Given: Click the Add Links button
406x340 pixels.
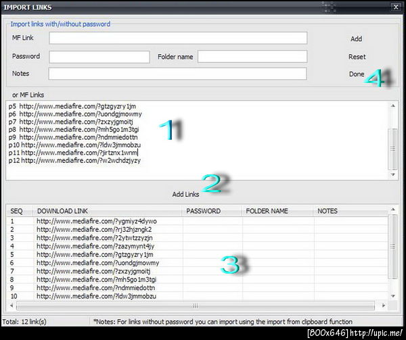Looking at the screenshot, I should [x=185, y=194].
